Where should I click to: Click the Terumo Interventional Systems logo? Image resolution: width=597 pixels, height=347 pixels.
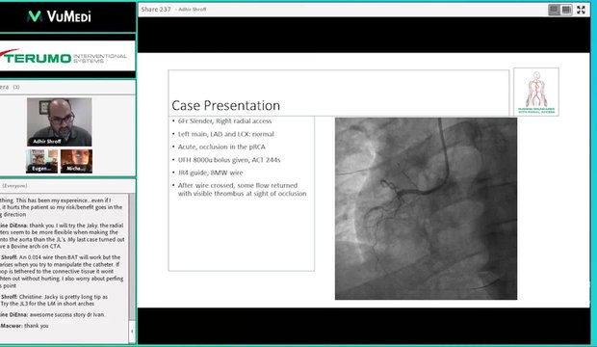64,57
